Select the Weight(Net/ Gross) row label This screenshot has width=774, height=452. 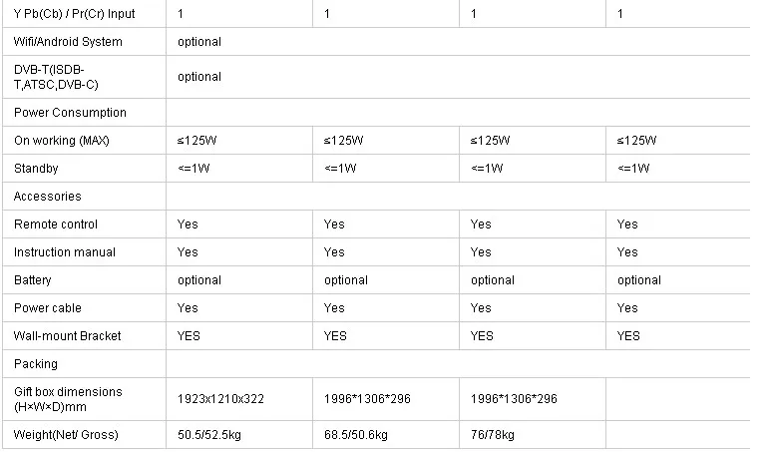pyautogui.click(x=66, y=435)
